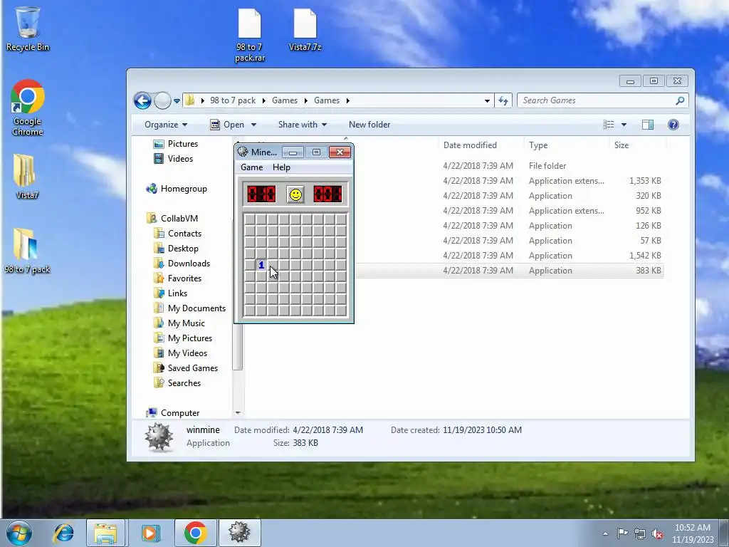Click the Minesweeper smiley face reset button
This screenshot has width=729, height=547.
(295, 194)
